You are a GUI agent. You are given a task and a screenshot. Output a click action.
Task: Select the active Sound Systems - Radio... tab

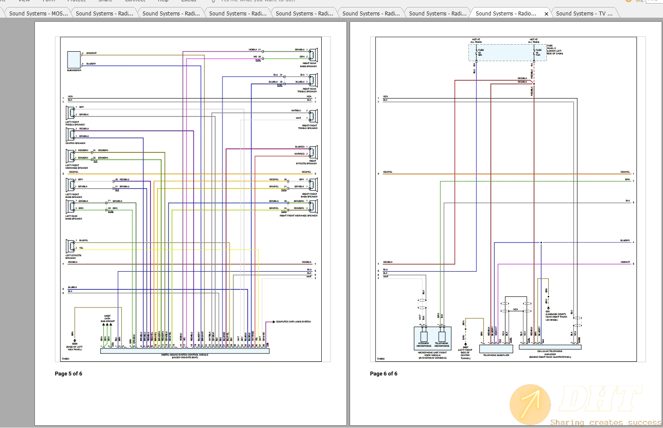[x=506, y=13]
